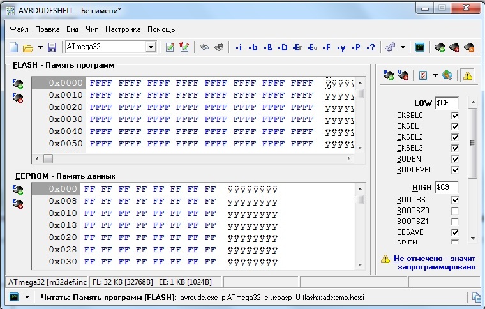Expand the fuse checklist dropdown arrow

tap(435, 75)
